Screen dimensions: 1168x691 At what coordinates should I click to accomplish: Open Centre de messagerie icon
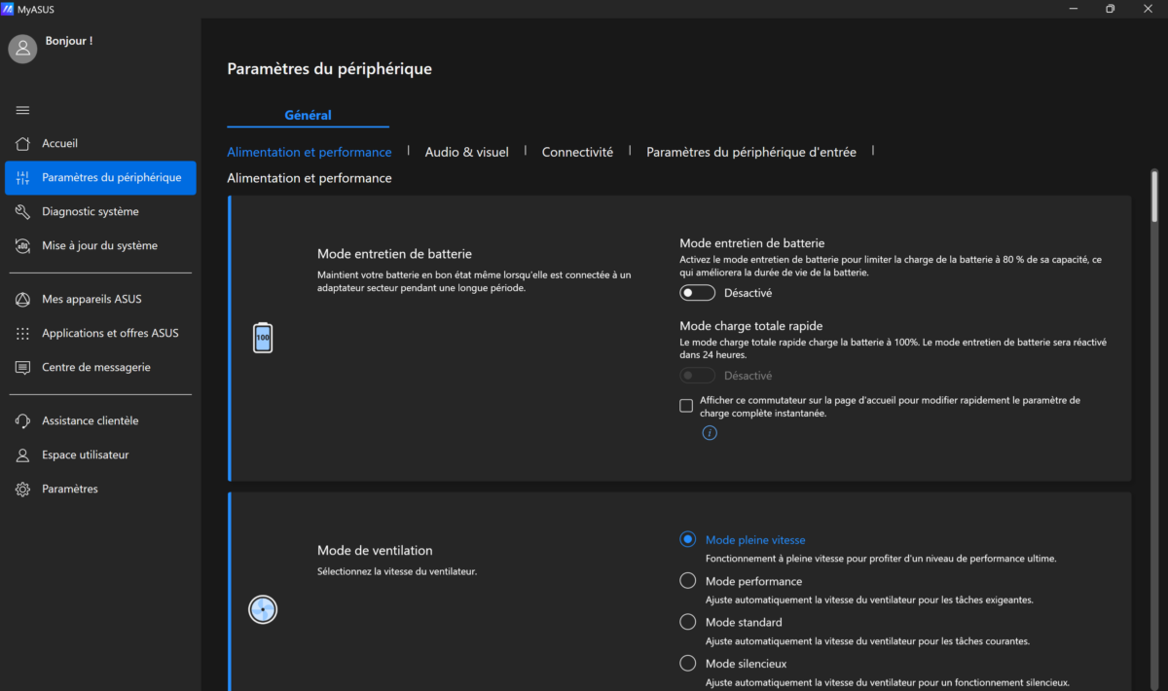22,368
